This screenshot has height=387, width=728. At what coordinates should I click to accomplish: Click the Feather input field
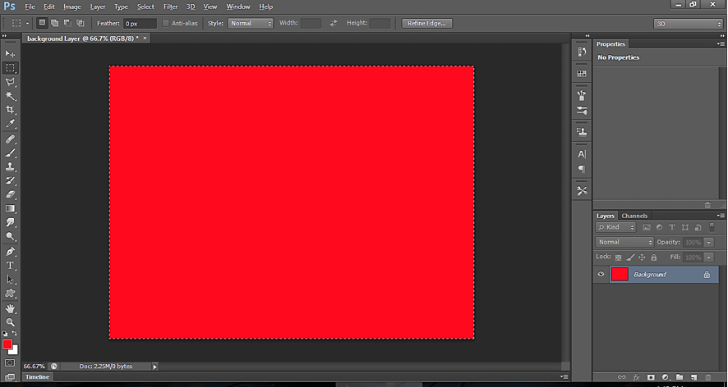pos(140,24)
